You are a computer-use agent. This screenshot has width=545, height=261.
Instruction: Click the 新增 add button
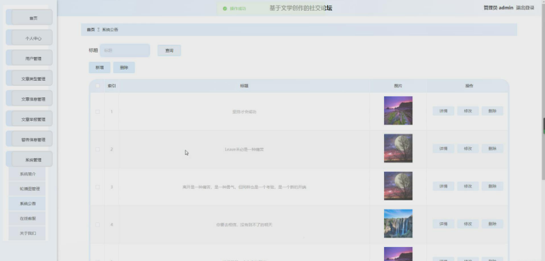[99, 68]
